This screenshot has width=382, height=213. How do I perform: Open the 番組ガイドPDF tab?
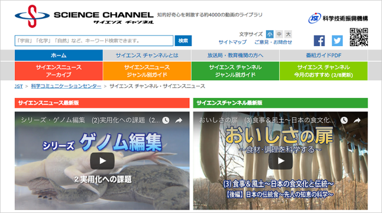(x=323, y=55)
